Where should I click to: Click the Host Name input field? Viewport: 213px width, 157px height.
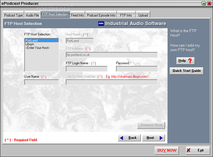coord(80,41)
